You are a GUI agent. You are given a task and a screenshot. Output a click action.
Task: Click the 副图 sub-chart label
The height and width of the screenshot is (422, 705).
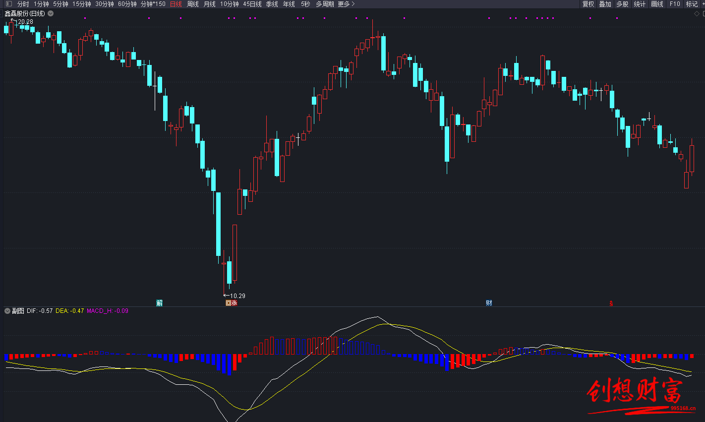[18, 311]
